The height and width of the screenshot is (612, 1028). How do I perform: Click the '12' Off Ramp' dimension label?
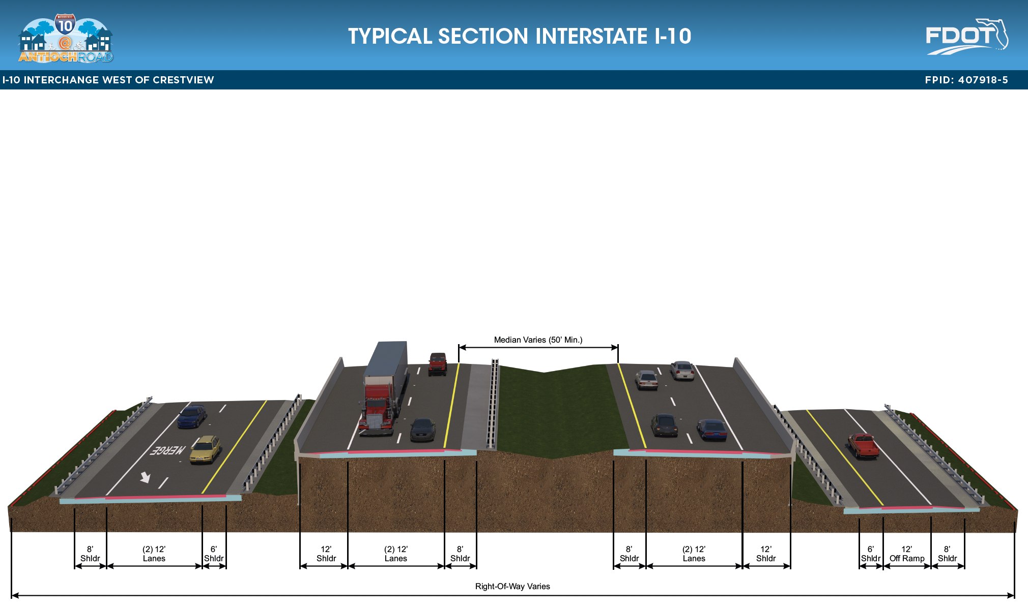coord(907,554)
